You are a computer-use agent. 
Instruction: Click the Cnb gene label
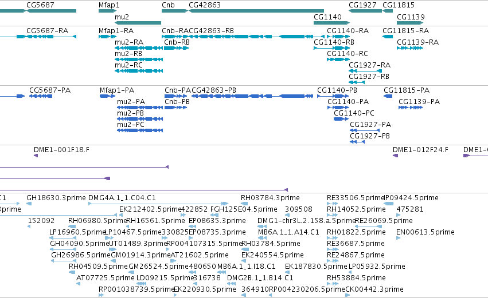(x=168, y=5)
